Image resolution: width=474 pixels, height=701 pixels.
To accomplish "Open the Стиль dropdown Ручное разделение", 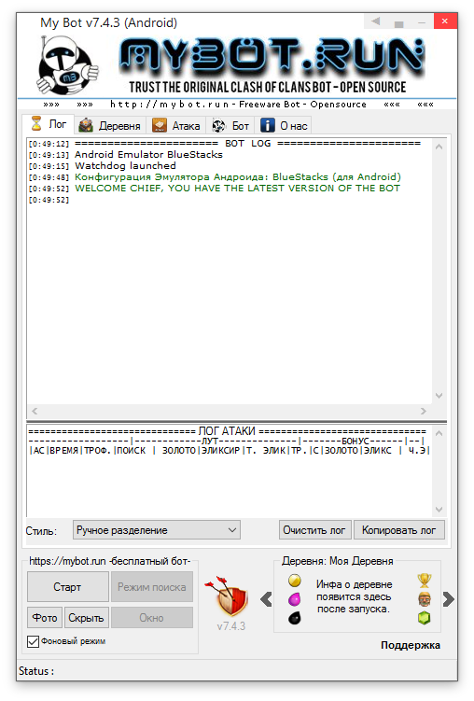I will click(x=157, y=530).
